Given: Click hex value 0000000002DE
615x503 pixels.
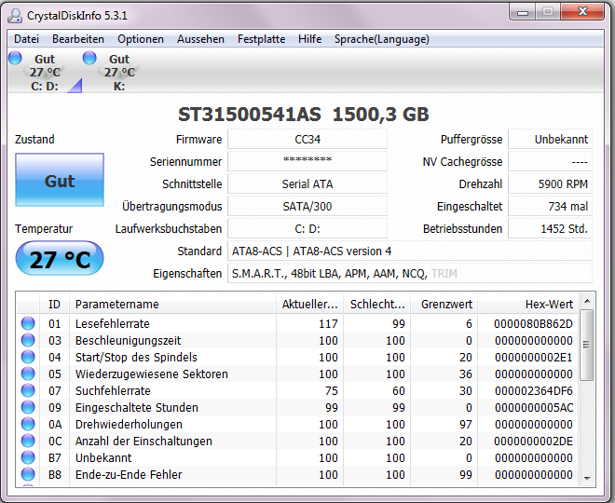Looking at the screenshot, I should (x=533, y=441).
